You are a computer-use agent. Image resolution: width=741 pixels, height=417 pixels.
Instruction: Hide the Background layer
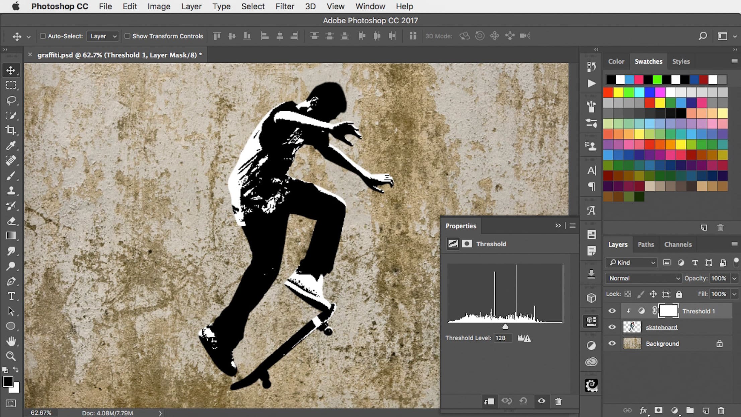612,343
